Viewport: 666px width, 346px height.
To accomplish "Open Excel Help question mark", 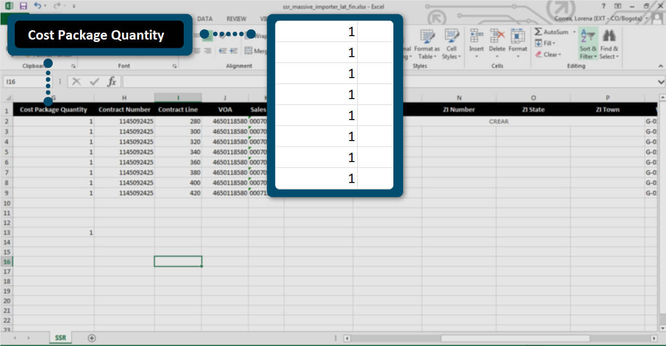I will tap(605, 6).
